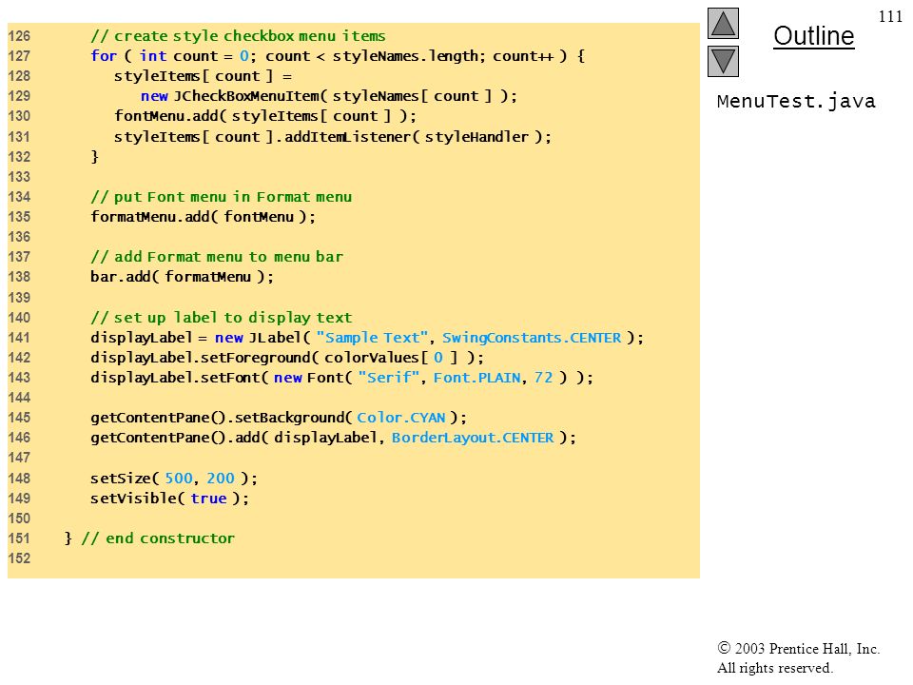
Task: Click 'formatMenu.add( fontMenu );' code
Action: [203, 217]
